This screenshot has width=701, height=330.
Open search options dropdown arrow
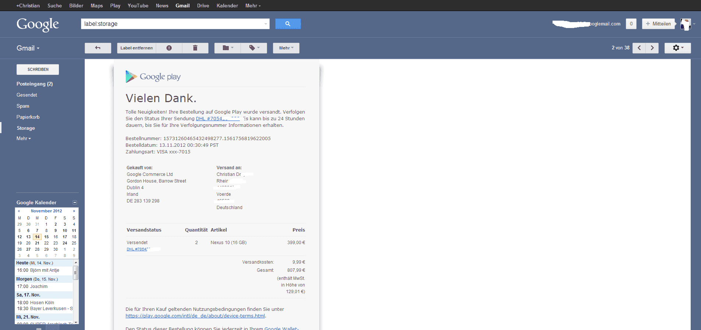click(266, 24)
